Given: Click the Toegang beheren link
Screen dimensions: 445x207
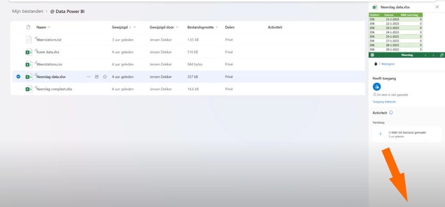Looking at the screenshot, I should 384,101.
